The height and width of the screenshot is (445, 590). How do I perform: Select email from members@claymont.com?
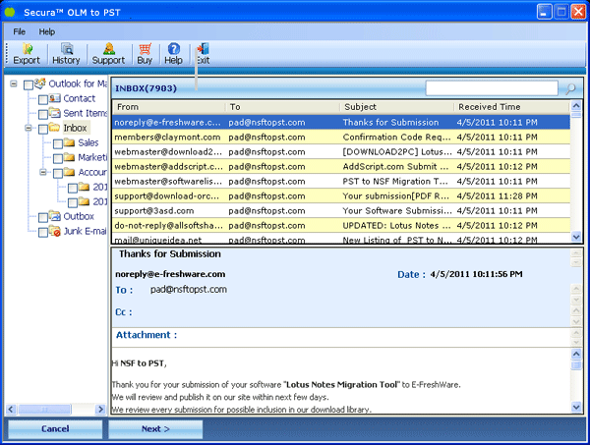(x=341, y=138)
